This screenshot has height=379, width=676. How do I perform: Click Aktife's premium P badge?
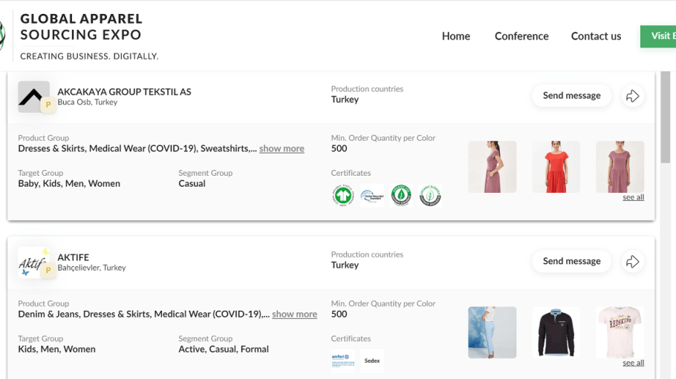(48, 271)
